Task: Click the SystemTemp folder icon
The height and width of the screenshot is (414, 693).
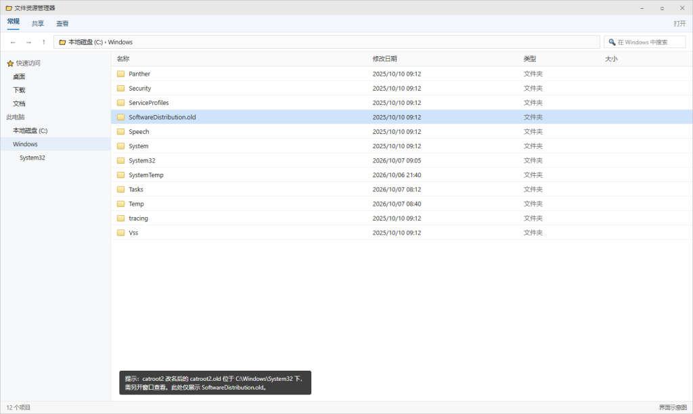Action: pyautogui.click(x=120, y=175)
